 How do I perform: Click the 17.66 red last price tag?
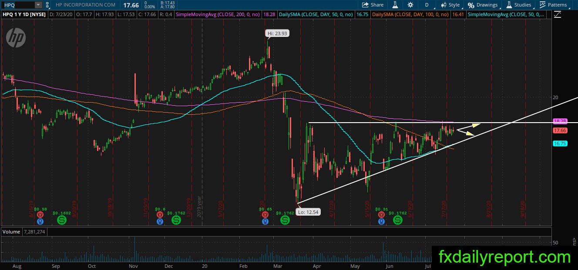(559, 130)
